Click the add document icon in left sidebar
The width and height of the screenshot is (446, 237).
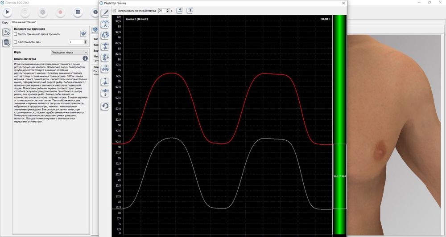6,32
